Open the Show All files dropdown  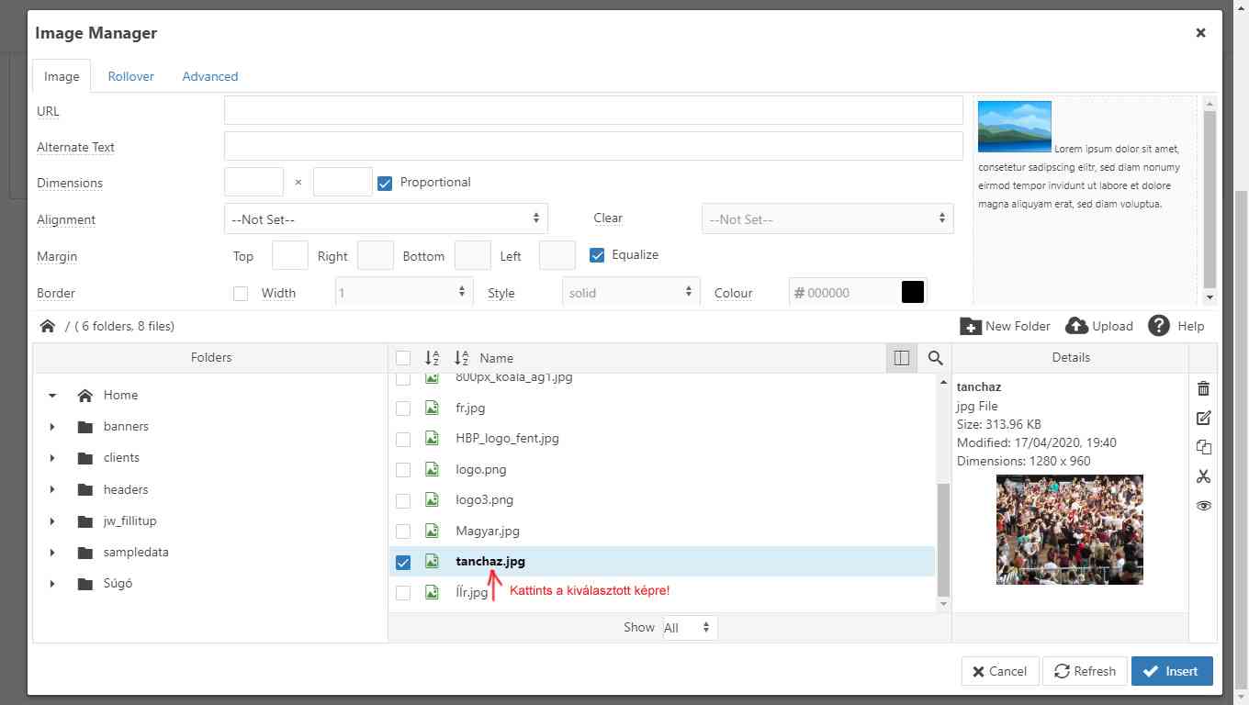click(x=689, y=628)
